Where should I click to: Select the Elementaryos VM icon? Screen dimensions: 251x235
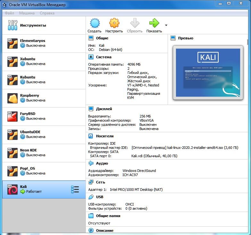coord(13,43)
